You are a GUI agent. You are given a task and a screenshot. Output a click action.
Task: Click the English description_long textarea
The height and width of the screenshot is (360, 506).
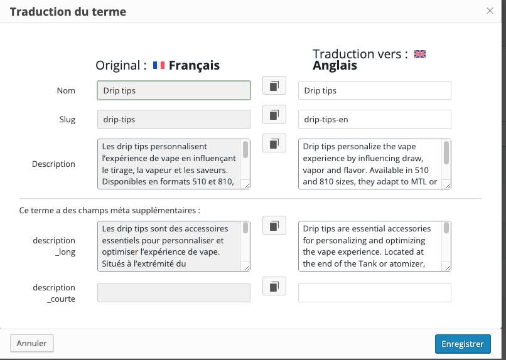370,246
